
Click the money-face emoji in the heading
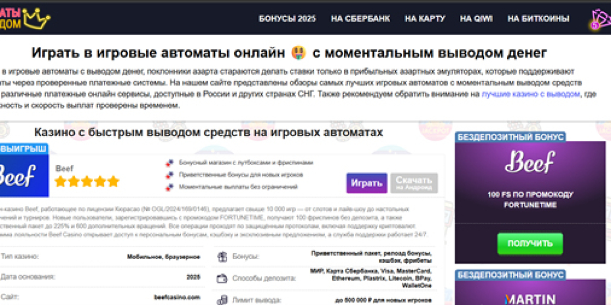(298, 52)
